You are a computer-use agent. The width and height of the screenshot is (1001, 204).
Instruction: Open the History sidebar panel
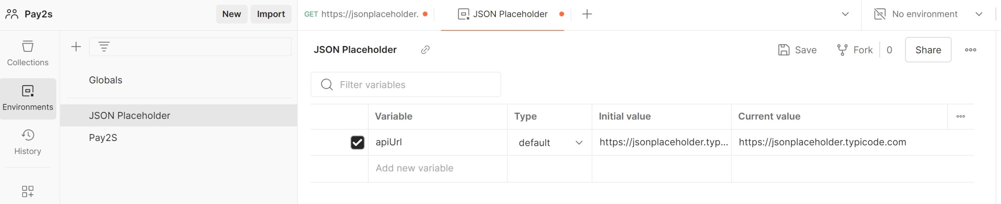(28, 142)
